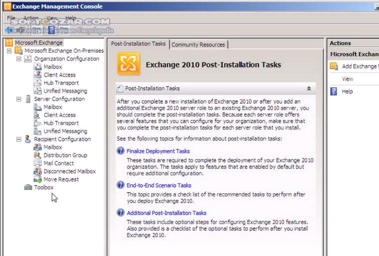This screenshot has height=256, width=379.
Task: Click Hub Transport icon under Organization Configuration
Action: pos(37,83)
